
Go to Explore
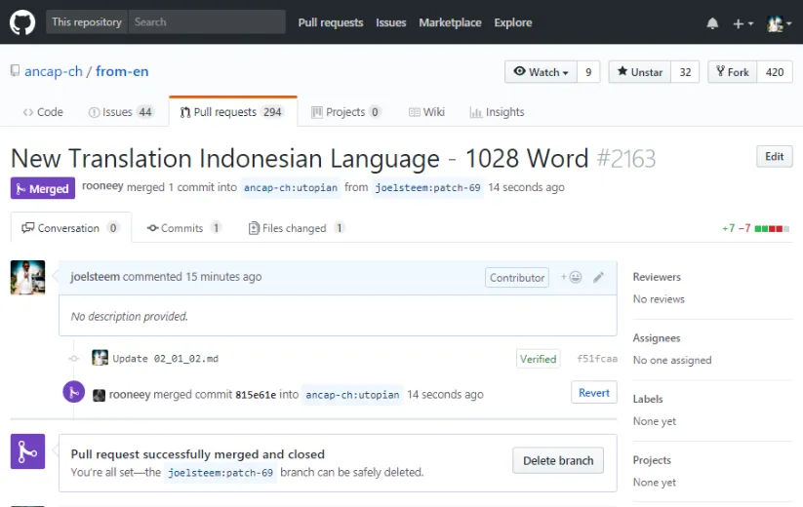click(x=513, y=22)
